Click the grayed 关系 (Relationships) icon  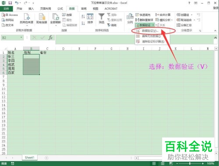[157, 25]
